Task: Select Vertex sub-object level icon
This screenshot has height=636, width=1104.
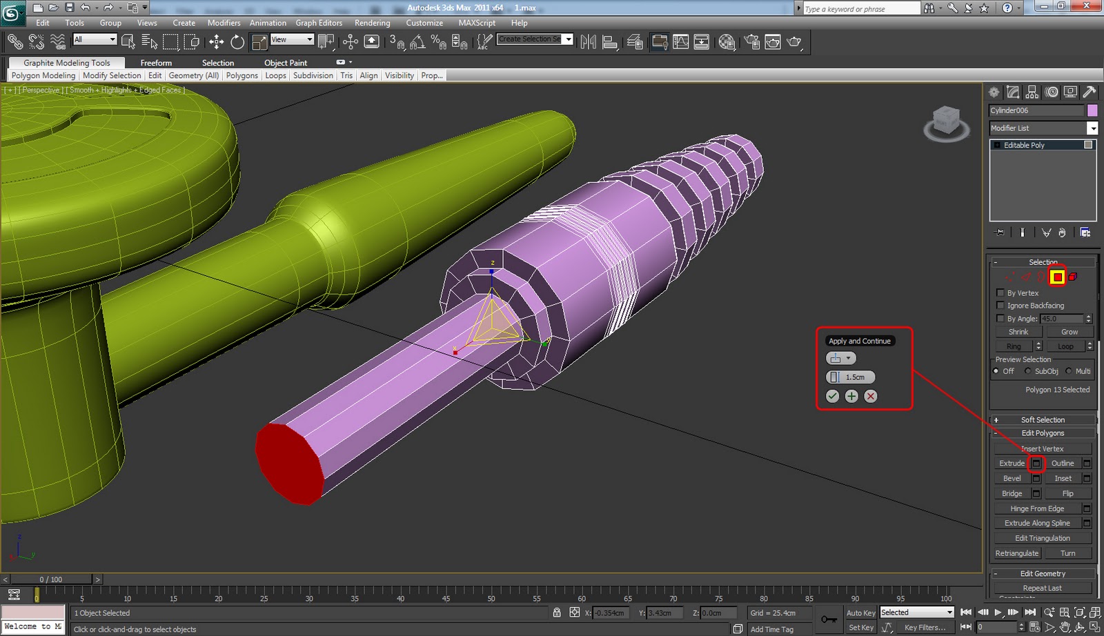Action: click(1010, 277)
